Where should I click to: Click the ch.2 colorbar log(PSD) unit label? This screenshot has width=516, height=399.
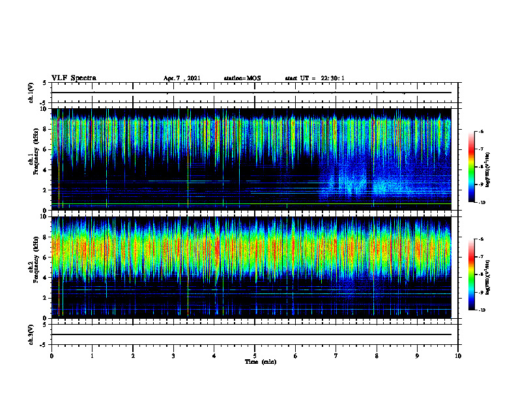[488, 277]
